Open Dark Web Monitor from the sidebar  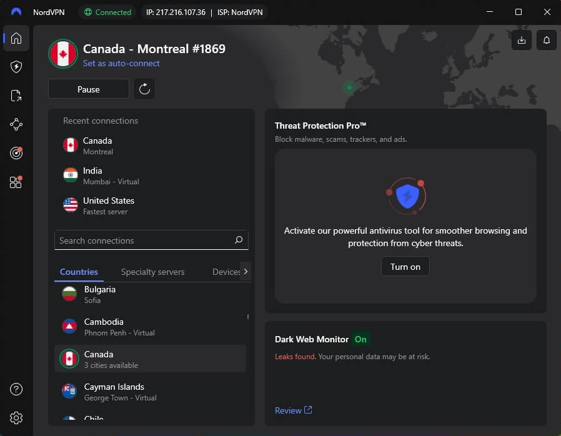click(x=16, y=153)
